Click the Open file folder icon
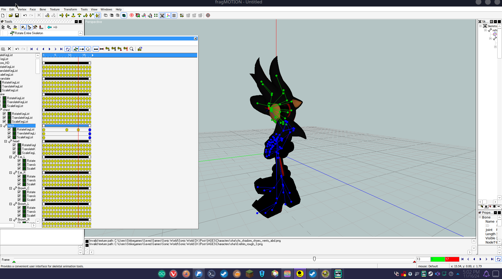This screenshot has height=279, width=502. coord(11,15)
